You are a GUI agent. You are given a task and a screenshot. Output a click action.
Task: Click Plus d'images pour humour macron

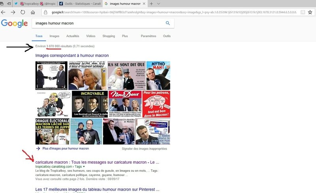[x=66, y=148]
